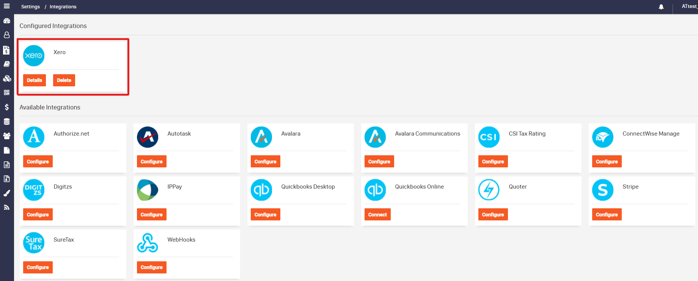Screen dimensions: 698x281
Task: Open the dollar sign sidebar icon
Action: coord(7,107)
